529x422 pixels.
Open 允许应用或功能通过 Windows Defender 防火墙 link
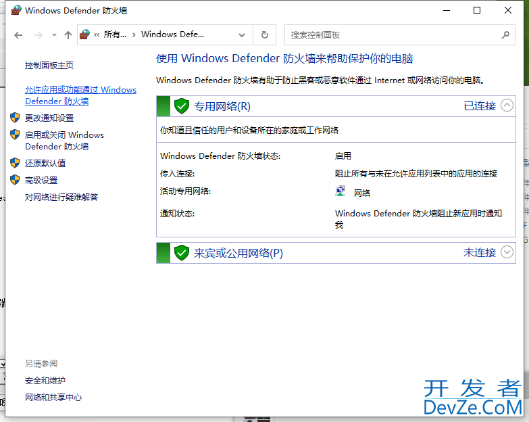[x=80, y=95]
